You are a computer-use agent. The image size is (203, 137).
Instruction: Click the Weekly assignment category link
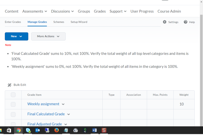pyautogui.click(x=43, y=104)
